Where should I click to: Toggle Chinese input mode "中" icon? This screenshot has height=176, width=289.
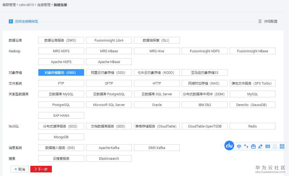[x=239, y=146]
